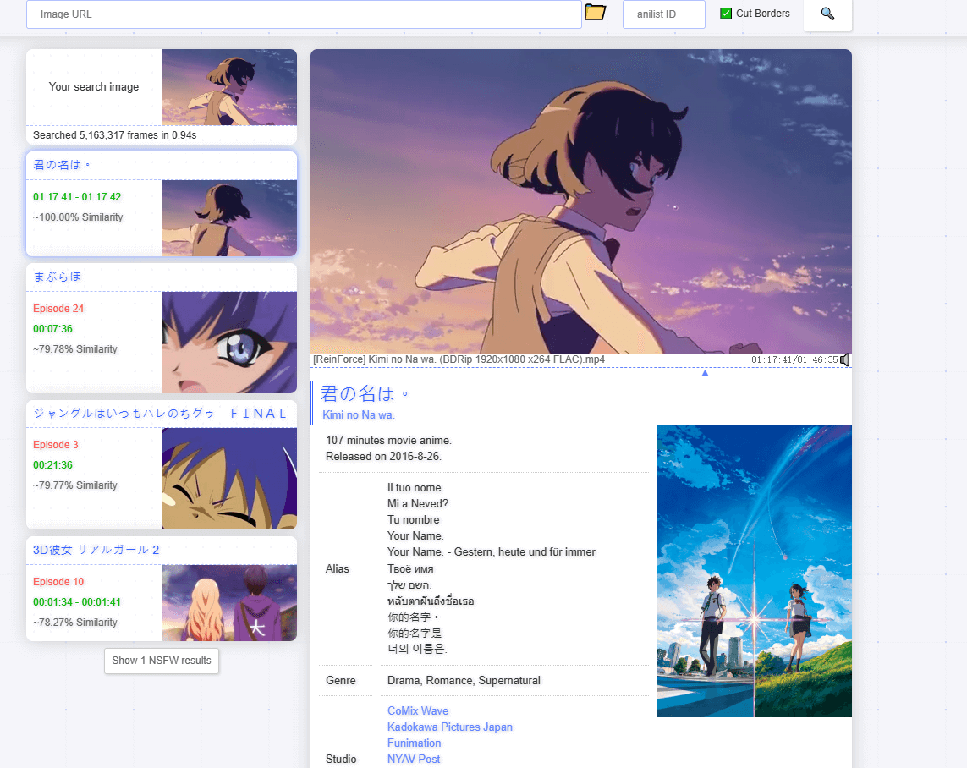Click the Searched 5,163,317 frames status text

(x=115, y=135)
